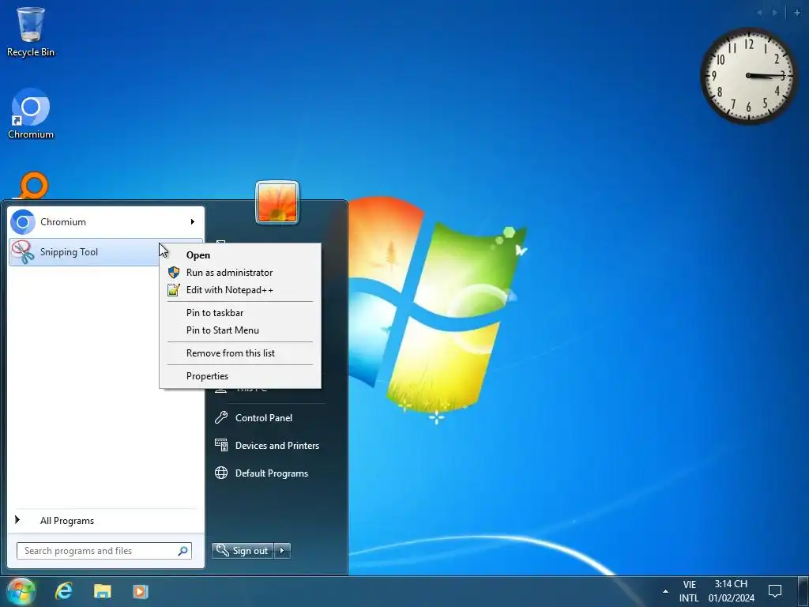This screenshot has height=607, width=809.
Task: Launch Internet Explorer from taskbar
Action: (x=64, y=591)
